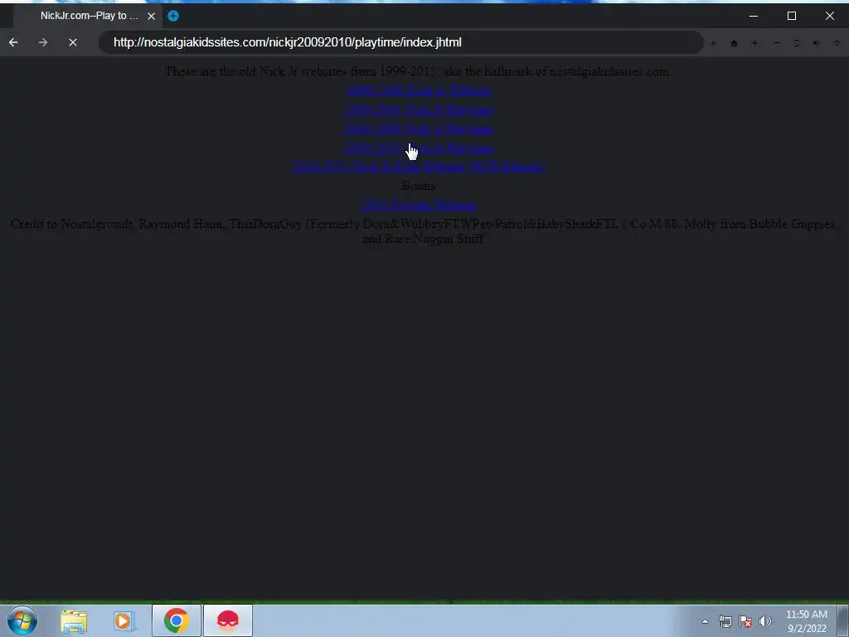849x637 pixels.
Task: Click the plus icon in browser toolbar
Action: pyautogui.click(x=754, y=43)
